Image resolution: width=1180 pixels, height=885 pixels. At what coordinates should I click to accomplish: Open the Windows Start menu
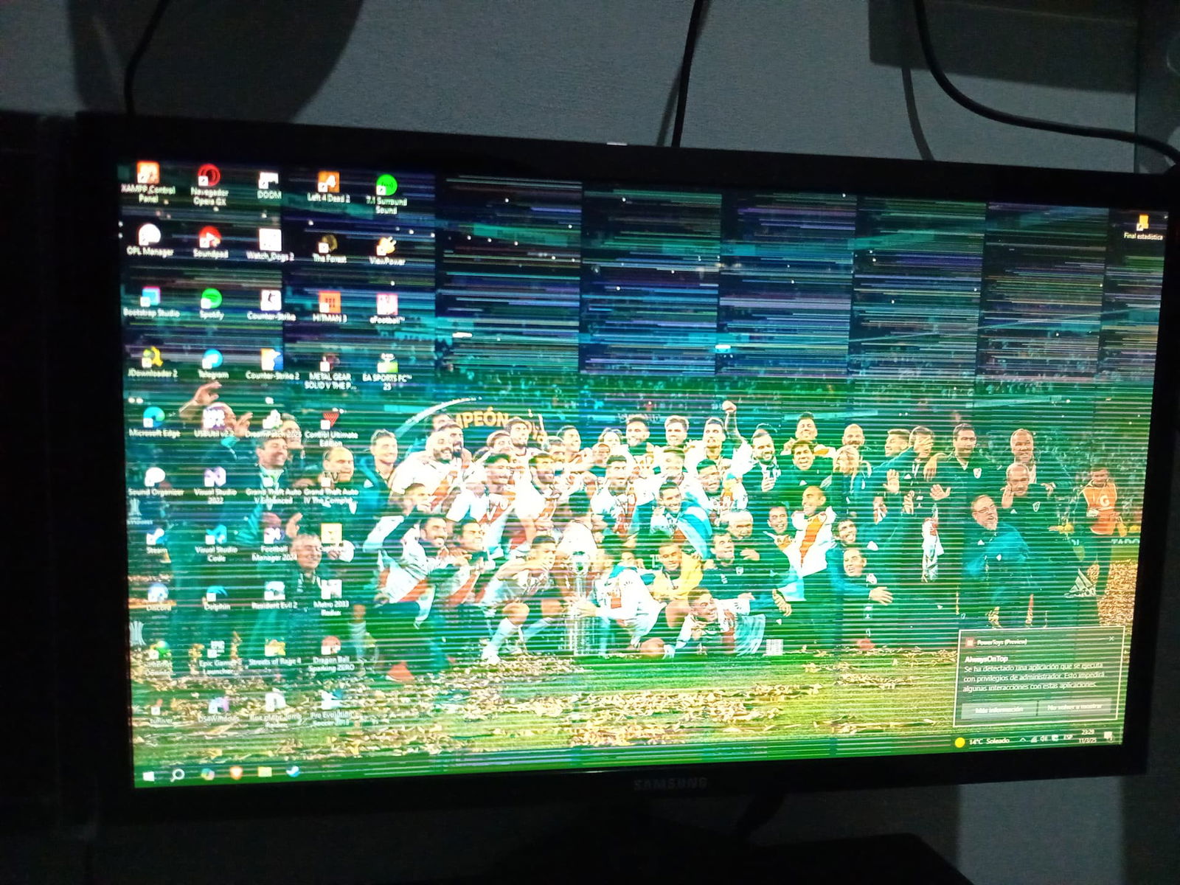148,776
